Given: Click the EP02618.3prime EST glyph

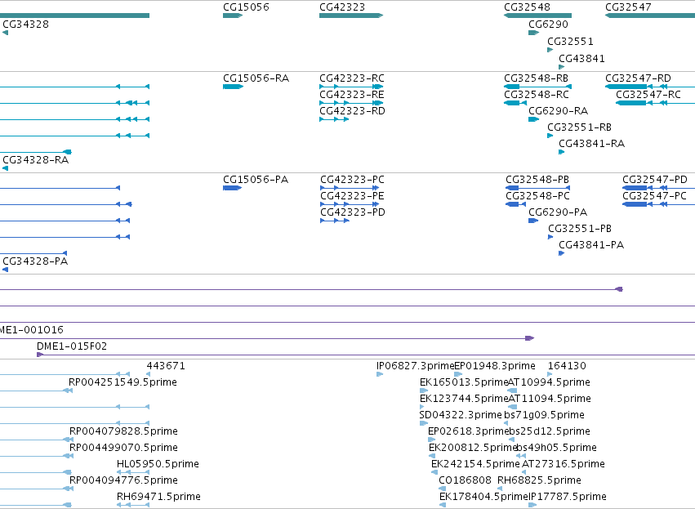Looking at the screenshot, I should tap(432, 440).
